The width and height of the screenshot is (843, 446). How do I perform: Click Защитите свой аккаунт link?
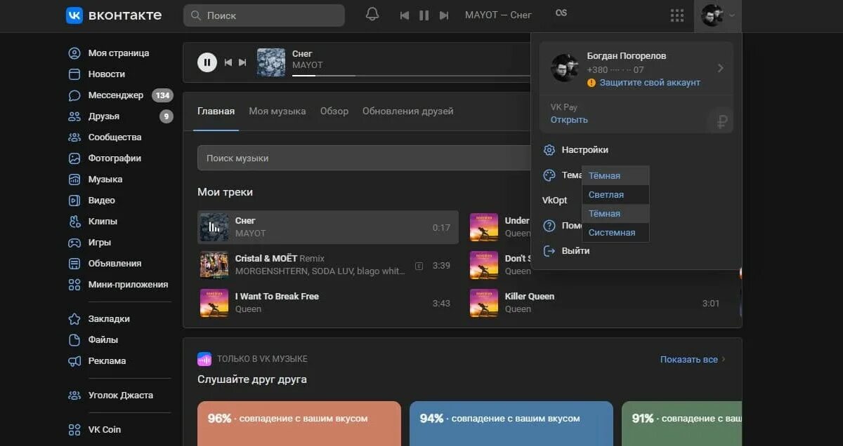coord(650,83)
